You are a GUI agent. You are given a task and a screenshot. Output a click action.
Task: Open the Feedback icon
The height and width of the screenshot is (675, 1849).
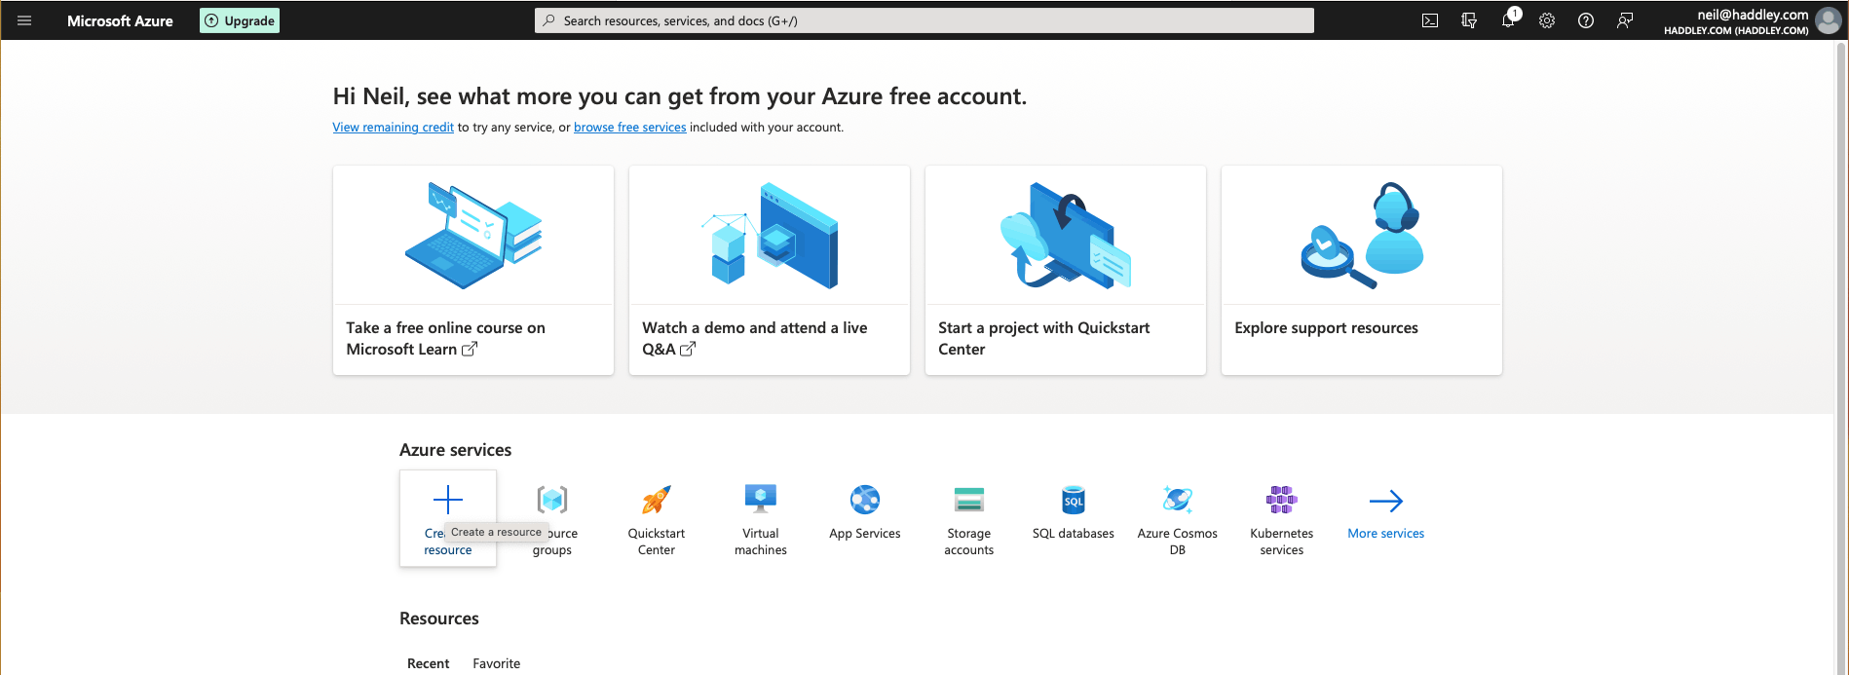[1625, 20]
